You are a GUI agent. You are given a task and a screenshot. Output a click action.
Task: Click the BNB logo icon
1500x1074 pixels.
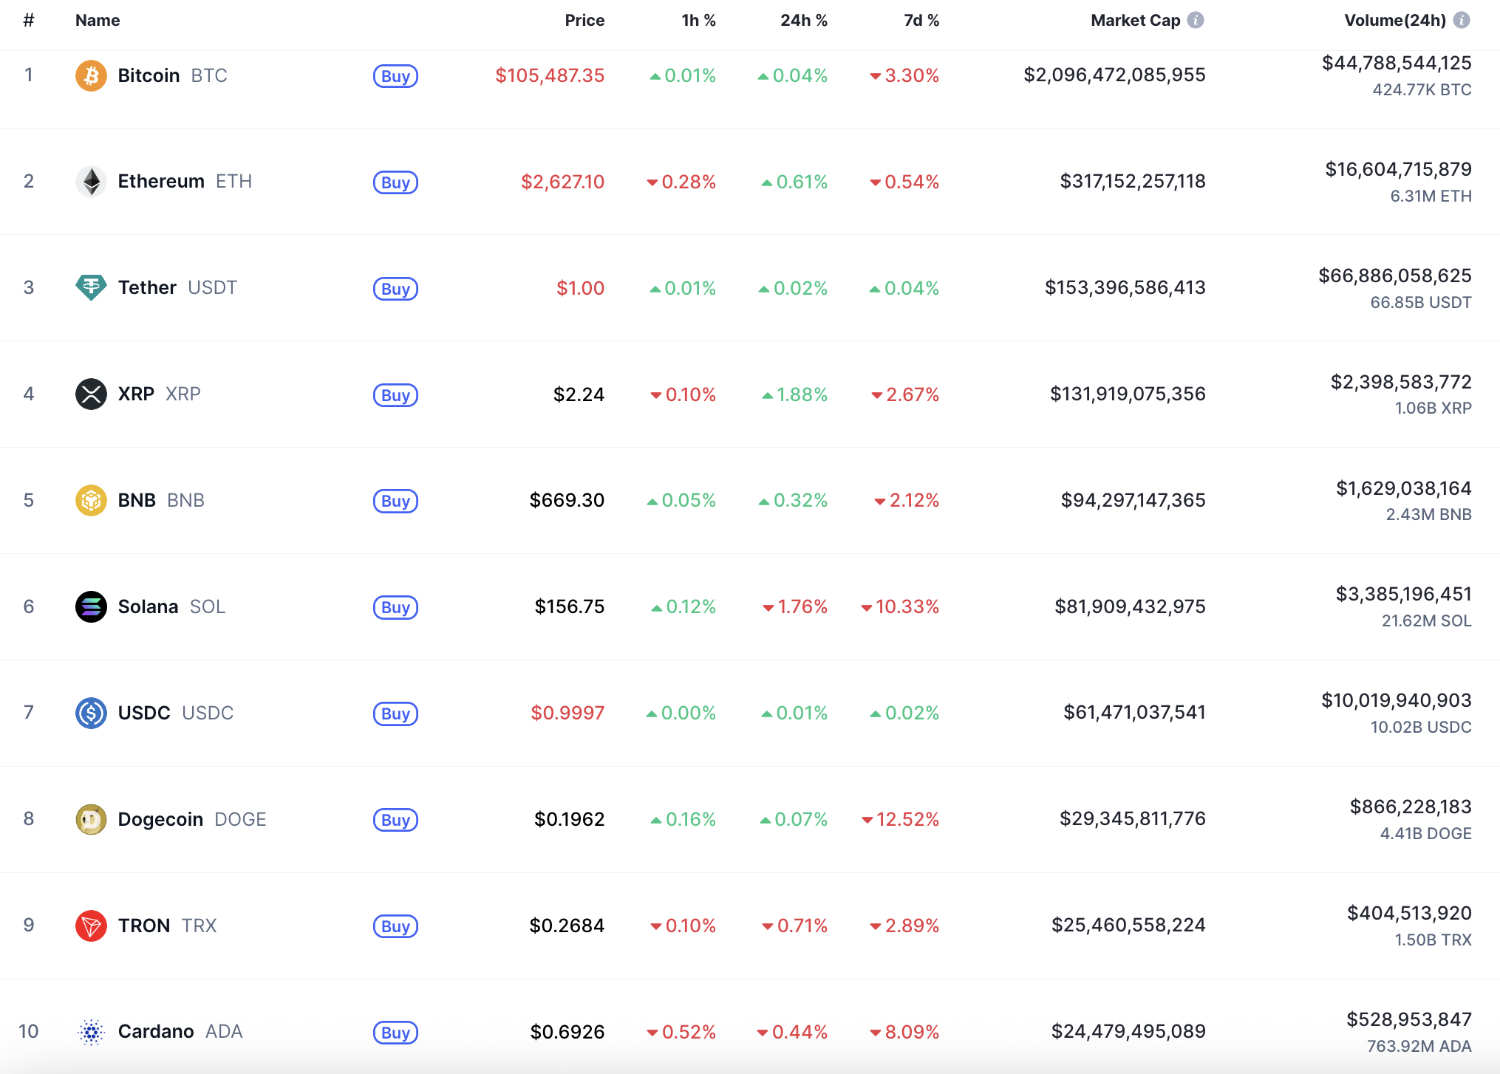(91, 500)
